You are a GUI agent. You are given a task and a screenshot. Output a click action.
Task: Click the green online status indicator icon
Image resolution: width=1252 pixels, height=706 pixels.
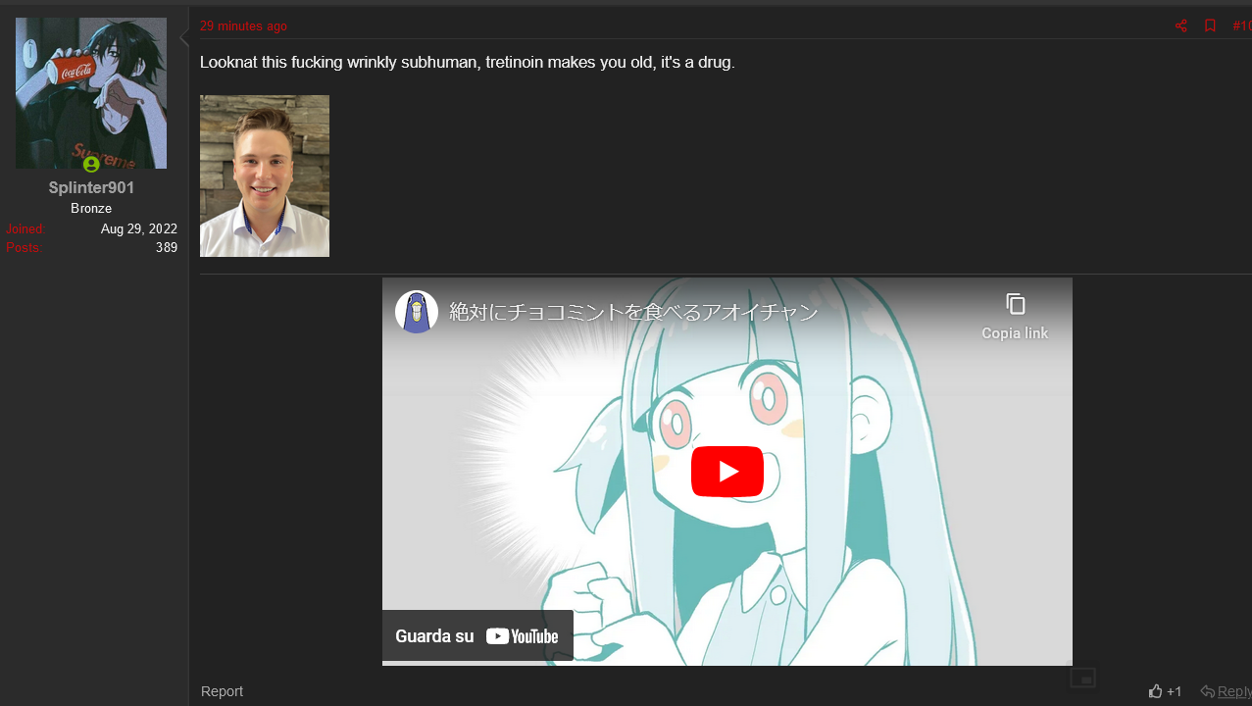point(91,164)
